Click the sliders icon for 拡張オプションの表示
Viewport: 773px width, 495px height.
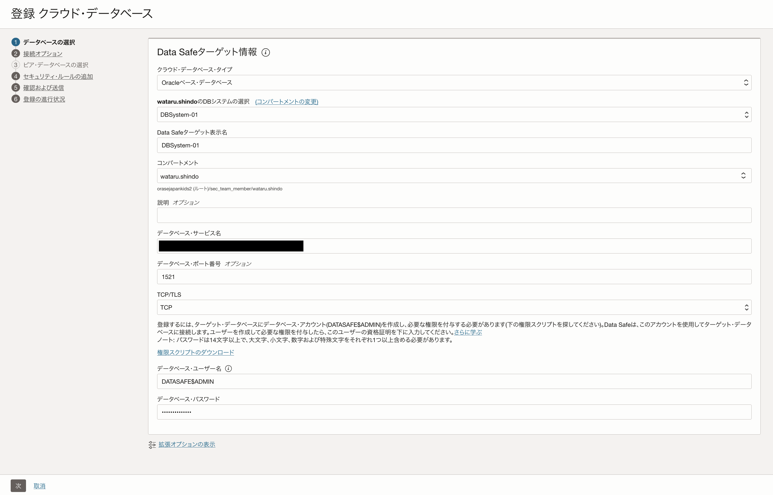[x=152, y=445]
